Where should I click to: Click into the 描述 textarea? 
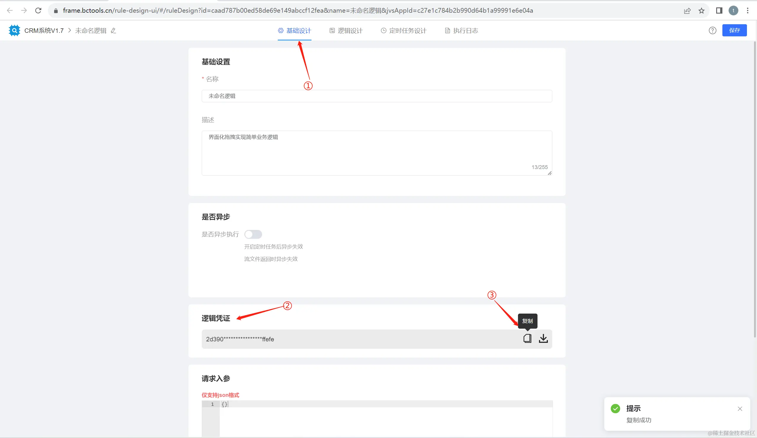[377, 153]
